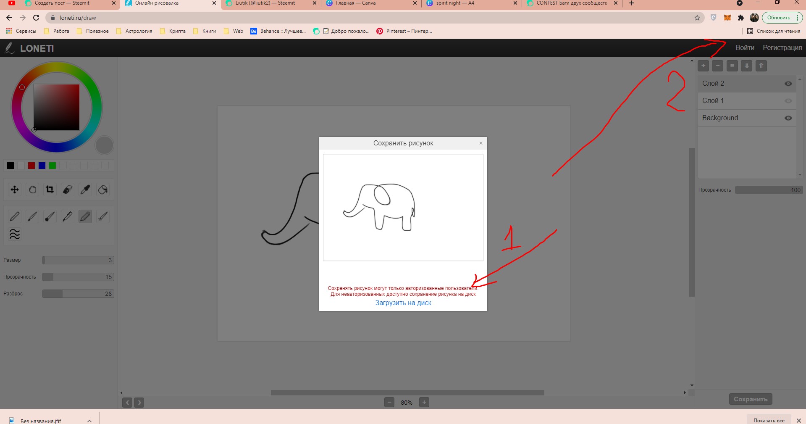Hide layer Слой 2 with eye icon
This screenshot has width=806, height=424.
(x=788, y=84)
